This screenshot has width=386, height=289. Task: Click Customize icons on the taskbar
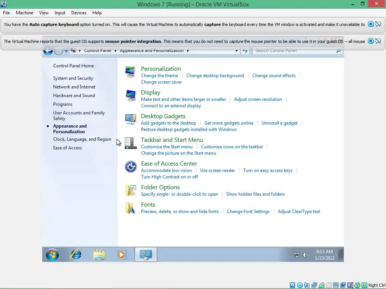tap(232, 147)
